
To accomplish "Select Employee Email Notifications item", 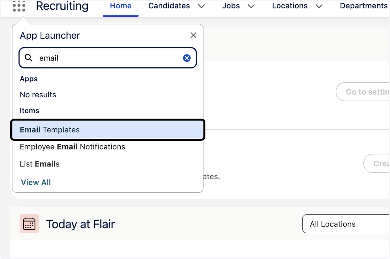I will 72,147.
